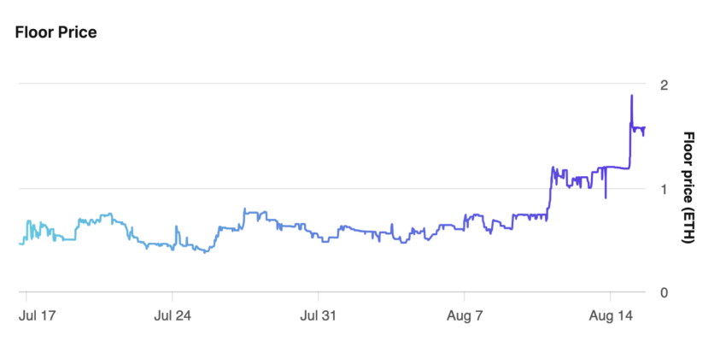
Task: Click the 1 value on y-axis
Action: pos(664,189)
